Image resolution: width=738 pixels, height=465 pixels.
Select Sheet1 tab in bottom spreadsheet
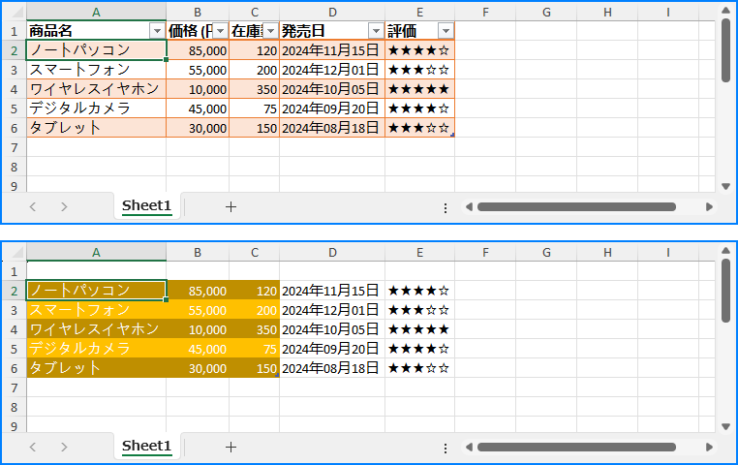(146, 447)
